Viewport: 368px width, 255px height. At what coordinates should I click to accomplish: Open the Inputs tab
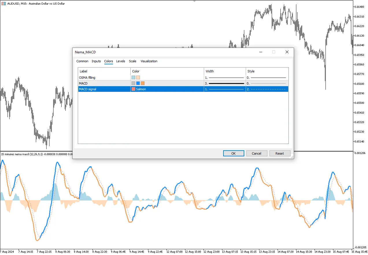coord(96,61)
